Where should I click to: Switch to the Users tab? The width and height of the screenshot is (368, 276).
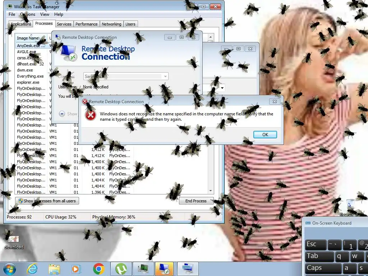(130, 24)
